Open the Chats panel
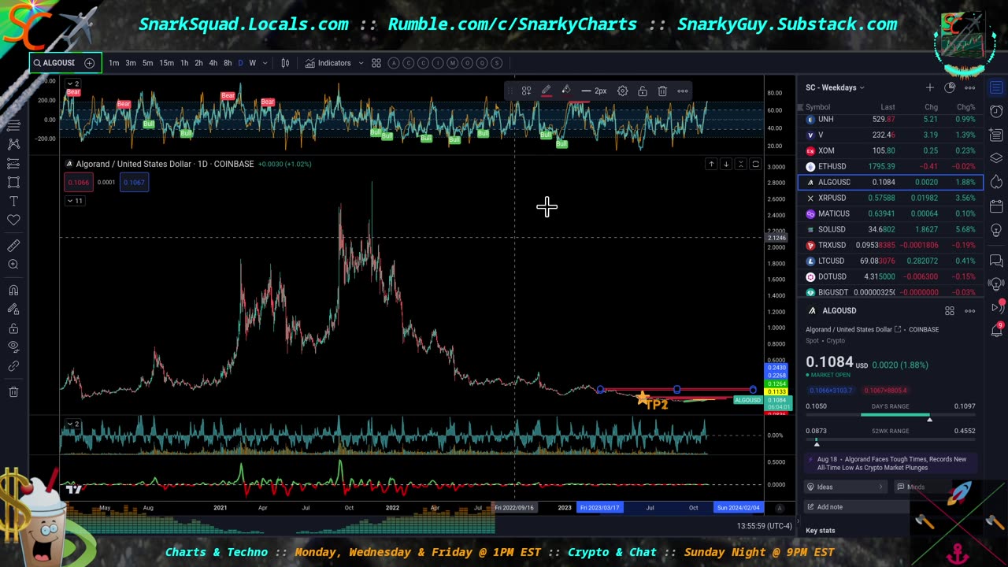 pos(996,260)
